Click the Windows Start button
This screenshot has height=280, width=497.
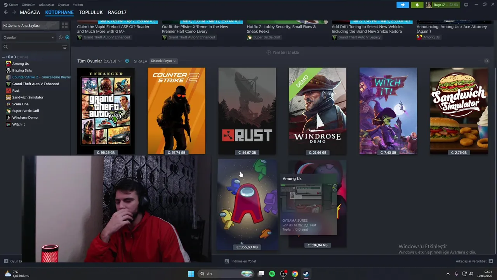(191, 274)
